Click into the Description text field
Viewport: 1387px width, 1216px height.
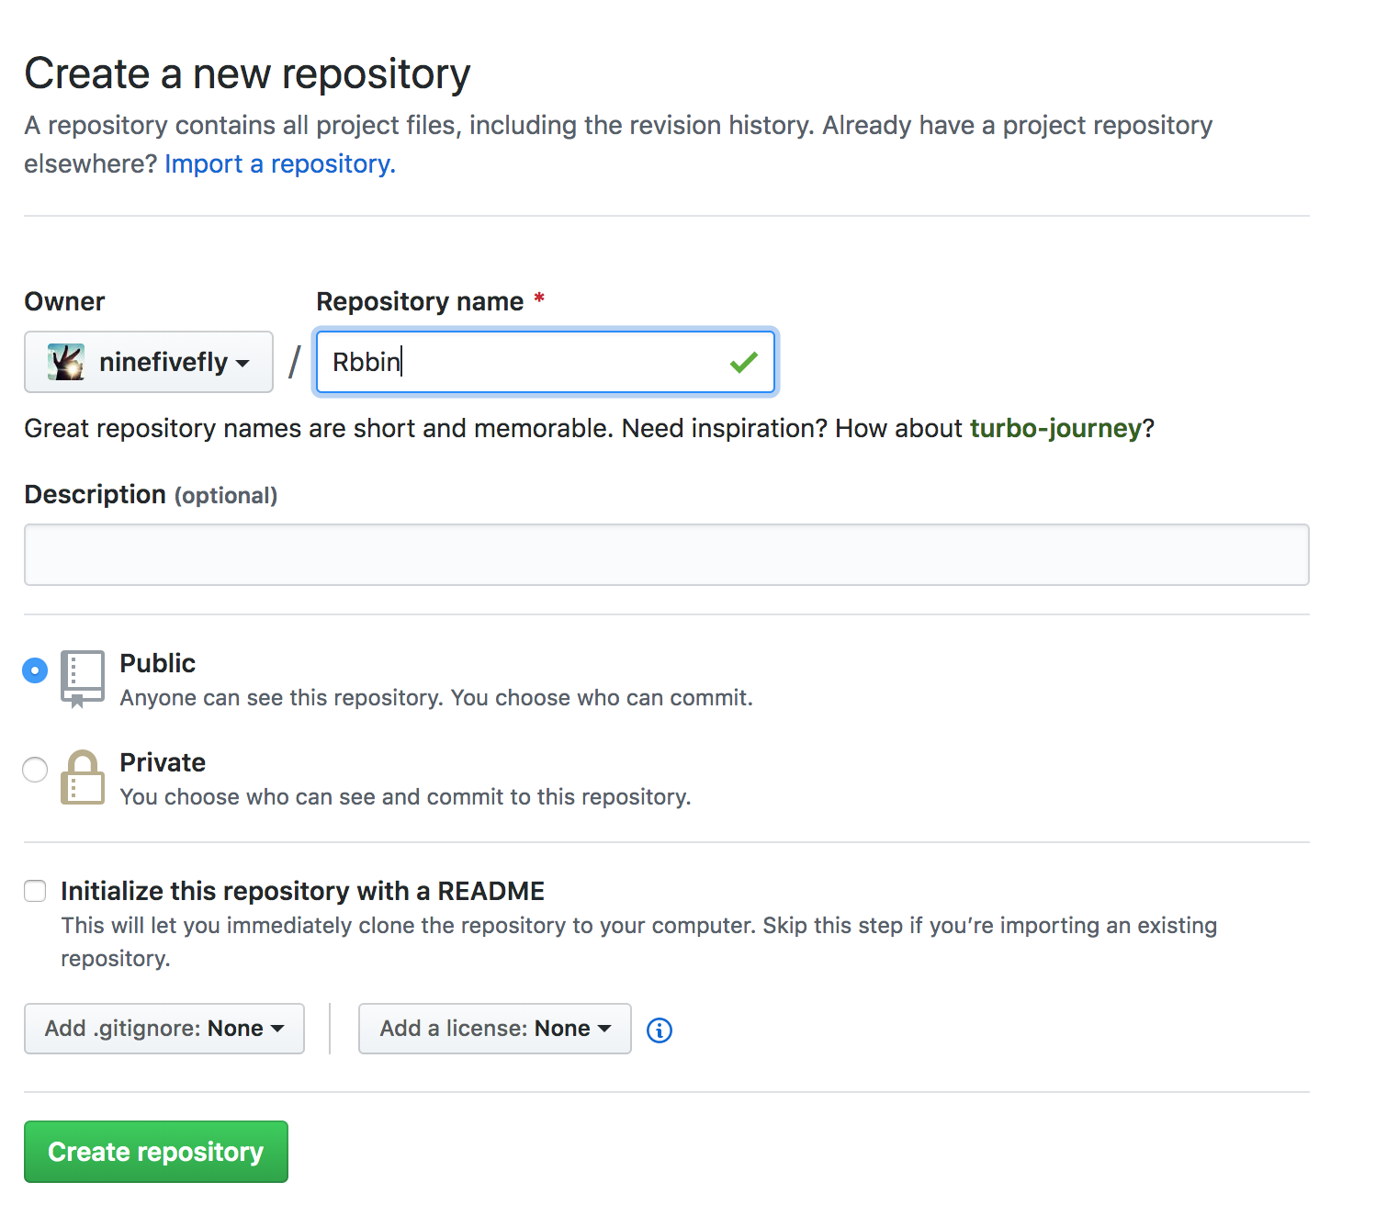[666, 555]
